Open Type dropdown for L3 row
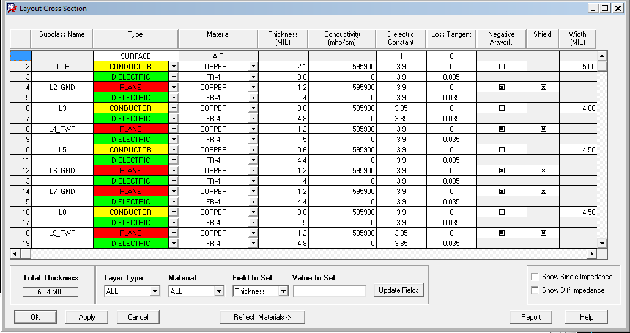630x333 pixels. (x=174, y=108)
